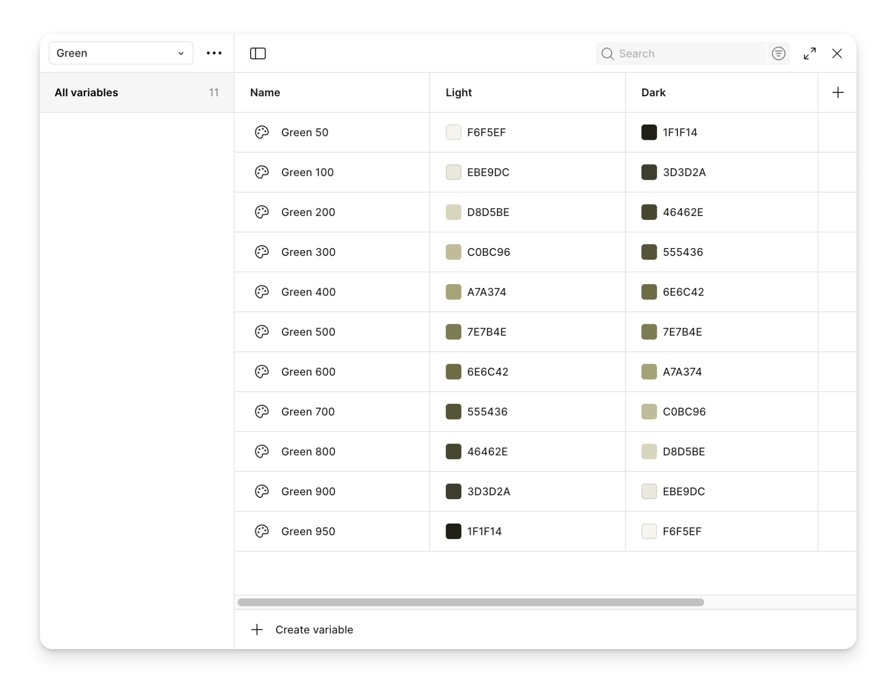The width and height of the screenshot is (892, 685).
Task: Open the Dark swatch for Green 900
Action: click(x=649, y=491)
